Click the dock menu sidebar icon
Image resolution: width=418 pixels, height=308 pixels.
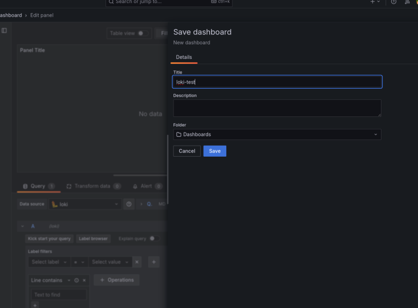tap(4, 31)
